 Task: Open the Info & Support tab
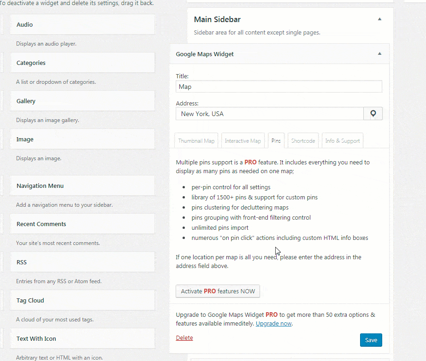tap(342, 140)
